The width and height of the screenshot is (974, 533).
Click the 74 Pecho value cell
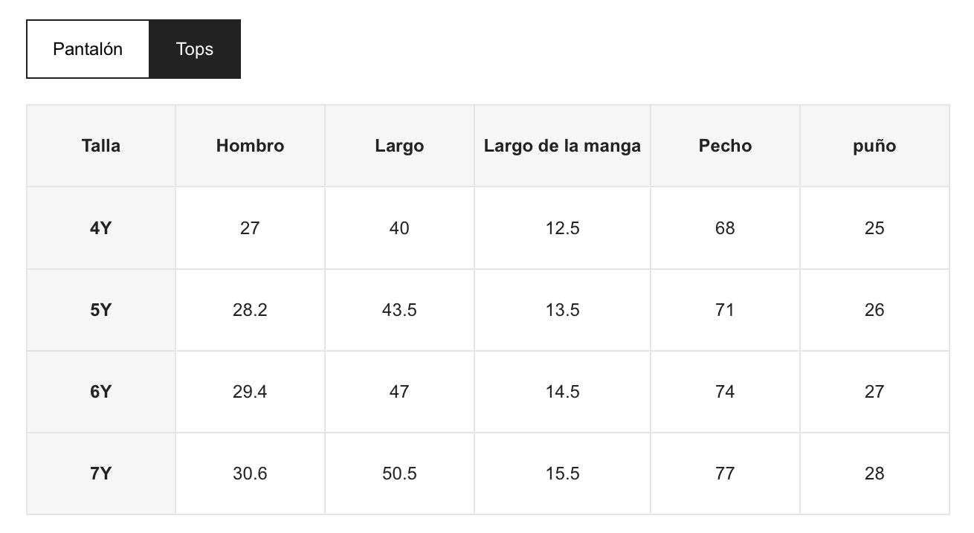(725, 392)
